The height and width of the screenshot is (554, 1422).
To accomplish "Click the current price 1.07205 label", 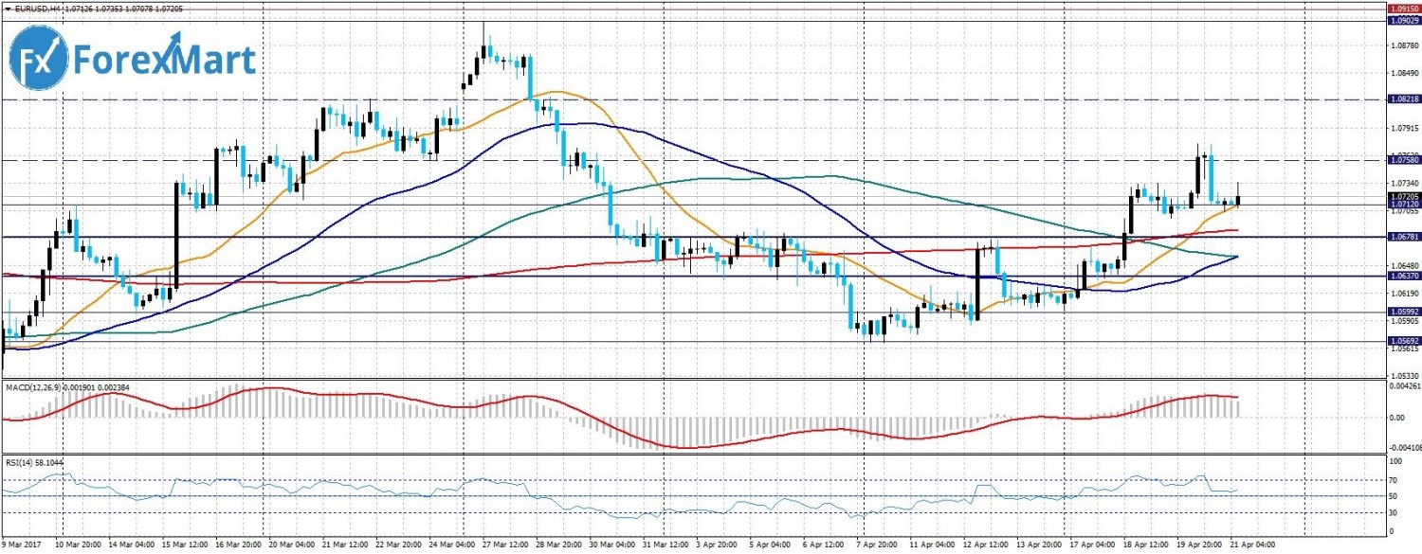I will pos(1402,196).
